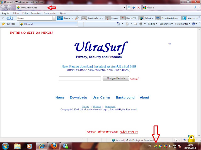Click the Home page icon in command bar
This screenshot has height=150, width=201.
[x=118, y=24]
